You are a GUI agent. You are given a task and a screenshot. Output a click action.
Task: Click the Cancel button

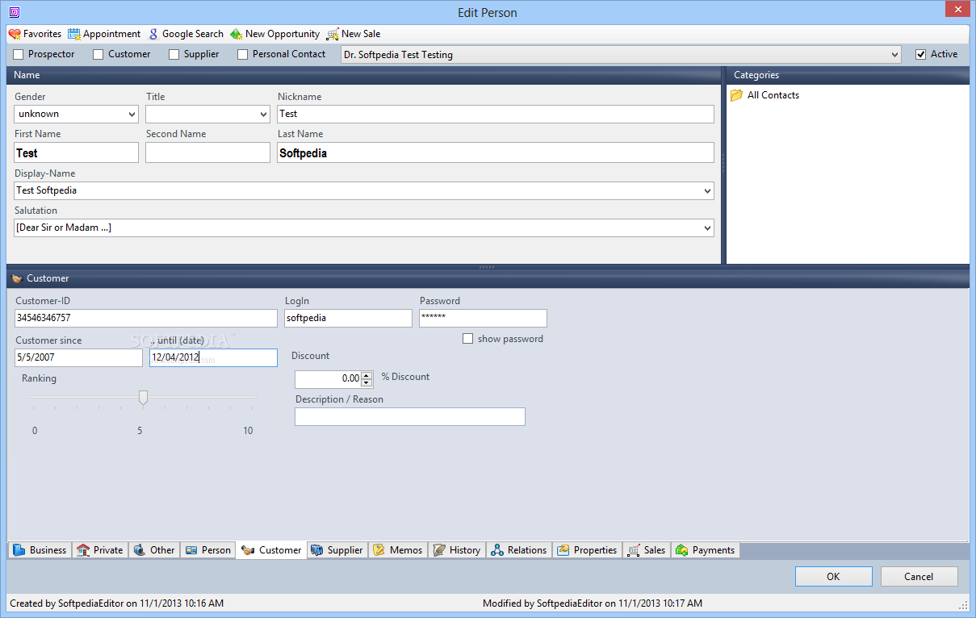pyautogui.click(x=919, y=576)
